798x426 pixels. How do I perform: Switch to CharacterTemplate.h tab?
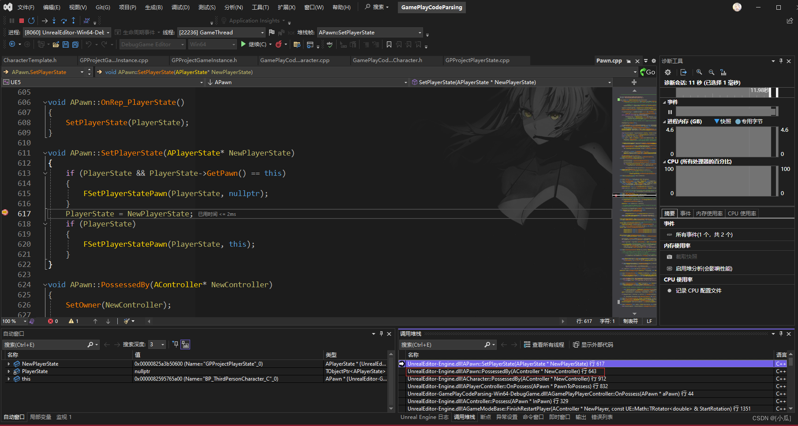[x=30, y=60]
